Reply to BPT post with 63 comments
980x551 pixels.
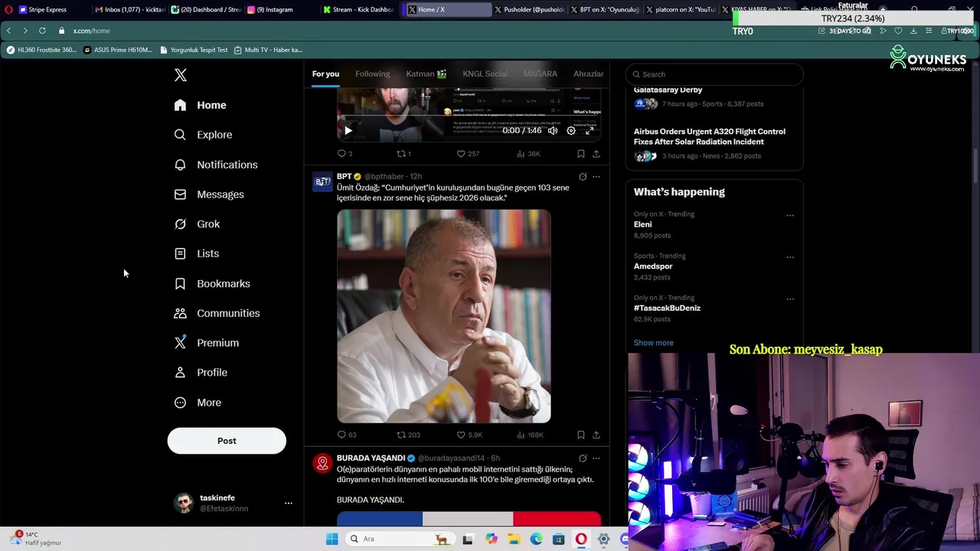346,435
